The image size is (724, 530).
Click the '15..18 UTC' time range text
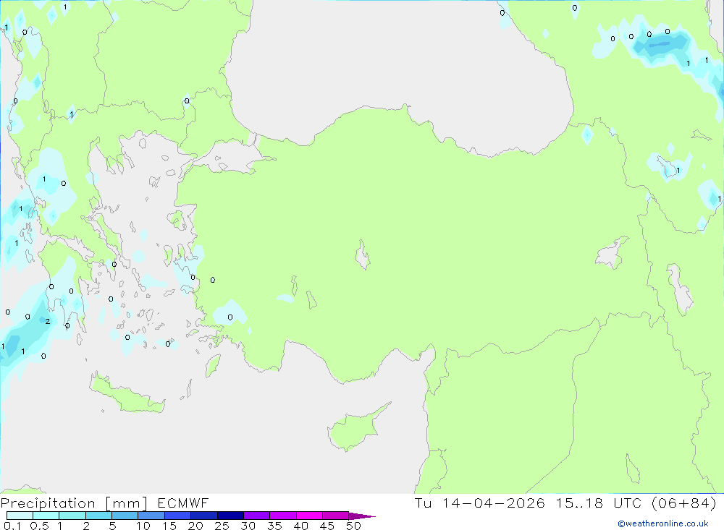599,503
